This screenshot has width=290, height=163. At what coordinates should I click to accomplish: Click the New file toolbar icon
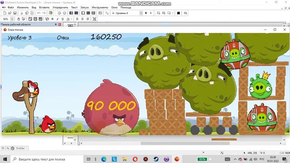(5, 13)
